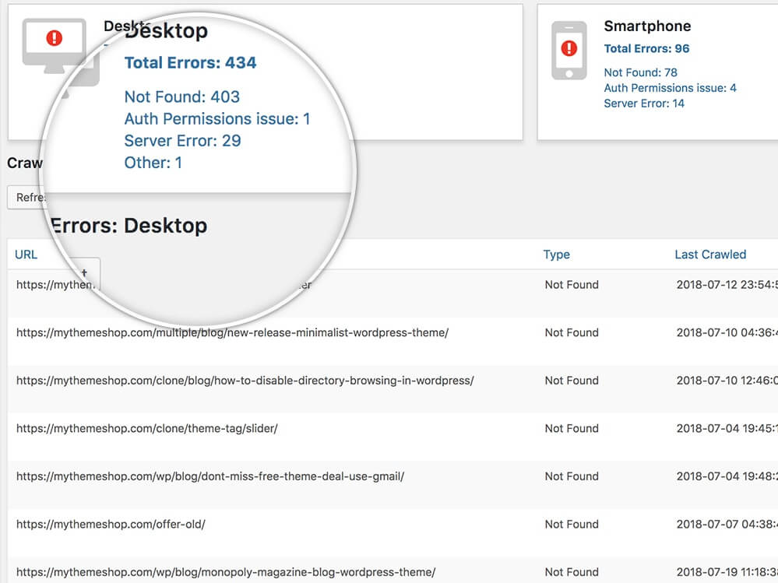Select the new-release-minimalist-wordpress-theme URL row

point(232,333)
